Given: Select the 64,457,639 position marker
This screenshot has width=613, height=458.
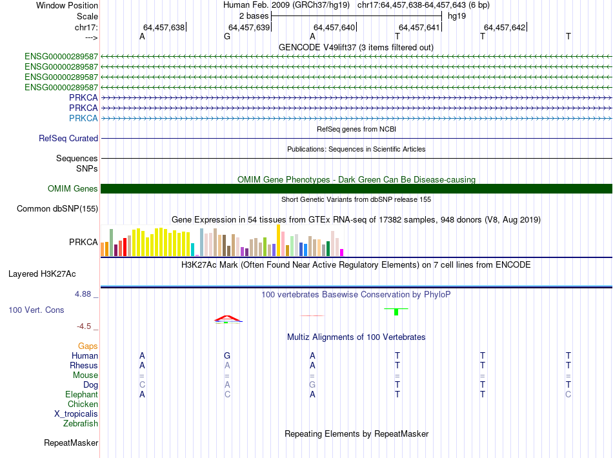Looking at the screenshot, I should [249, 27].
